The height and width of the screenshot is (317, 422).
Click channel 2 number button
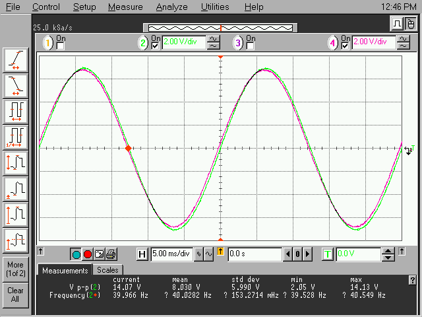click(x=143, y=43)
